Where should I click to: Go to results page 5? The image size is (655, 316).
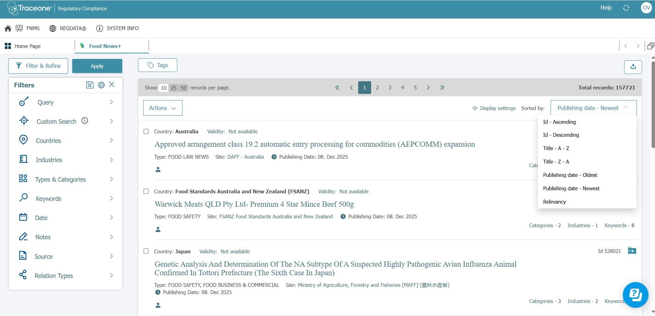tap(415, 88)
